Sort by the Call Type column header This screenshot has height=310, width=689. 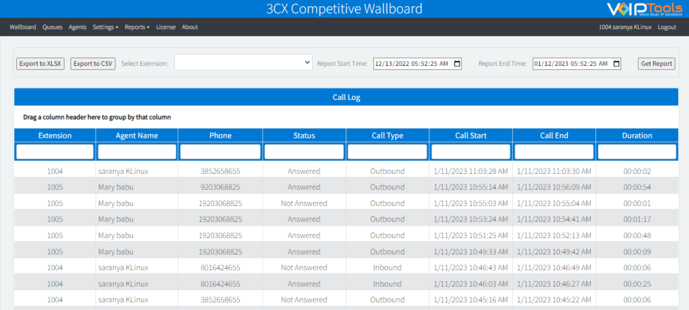pos(387,136)
